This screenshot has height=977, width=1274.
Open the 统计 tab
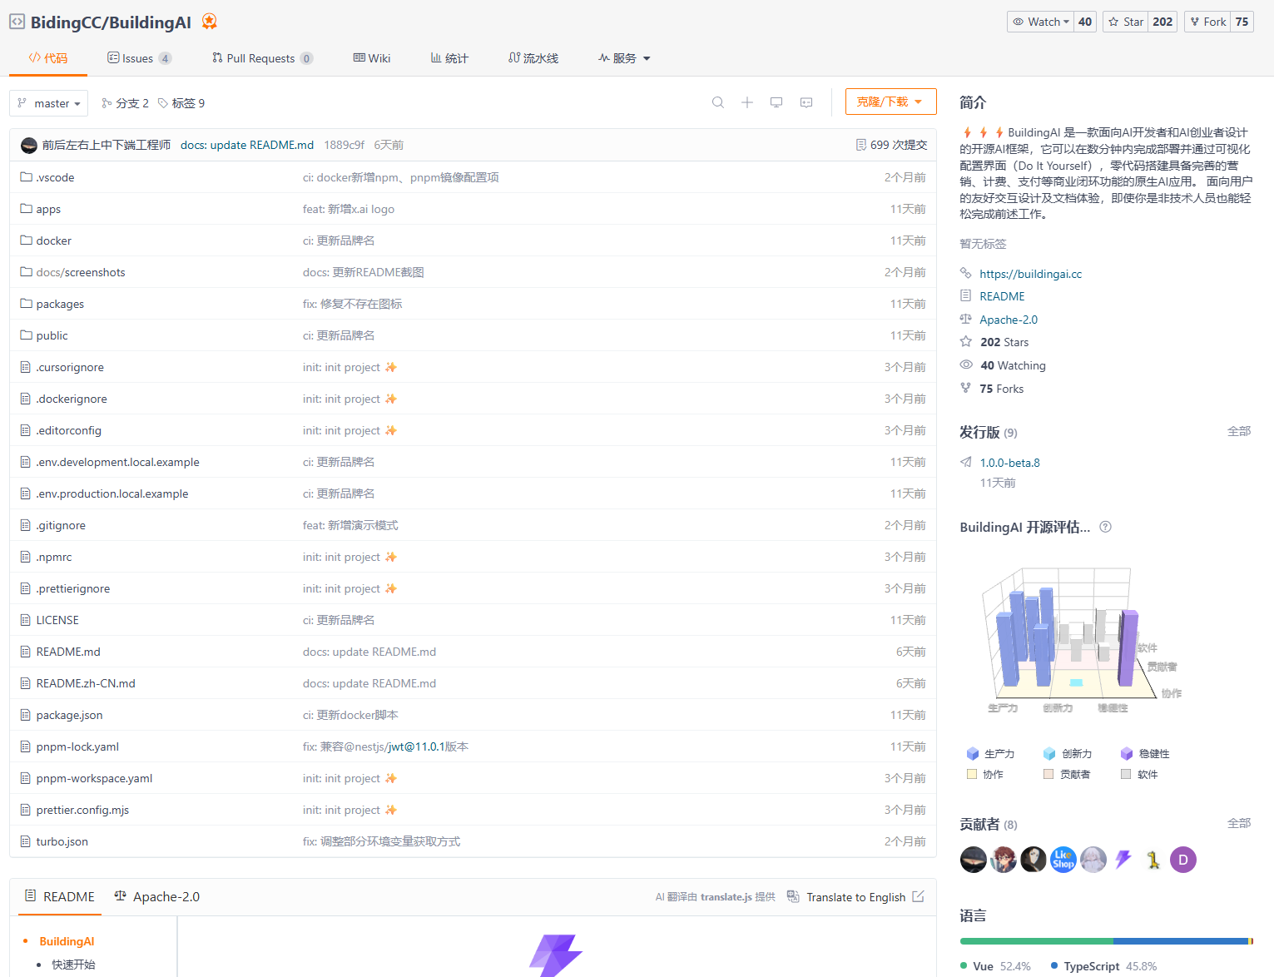pos(449,58)
